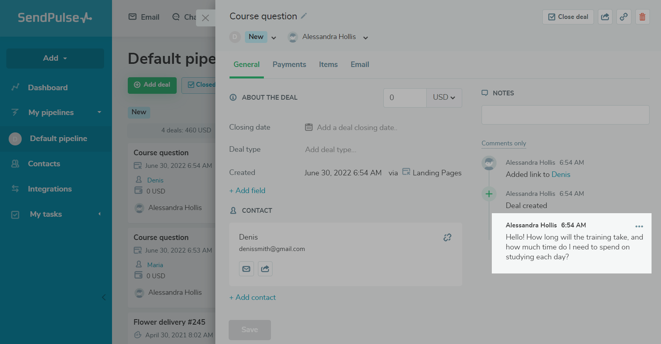Collapse the sidebar using left chevron

pos(104,297)
